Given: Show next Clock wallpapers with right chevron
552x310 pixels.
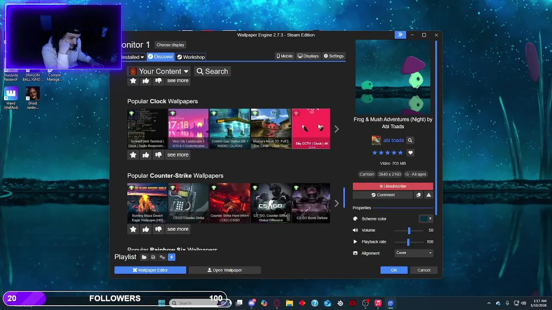Looking at the screenshot, I should pos(337,129).
